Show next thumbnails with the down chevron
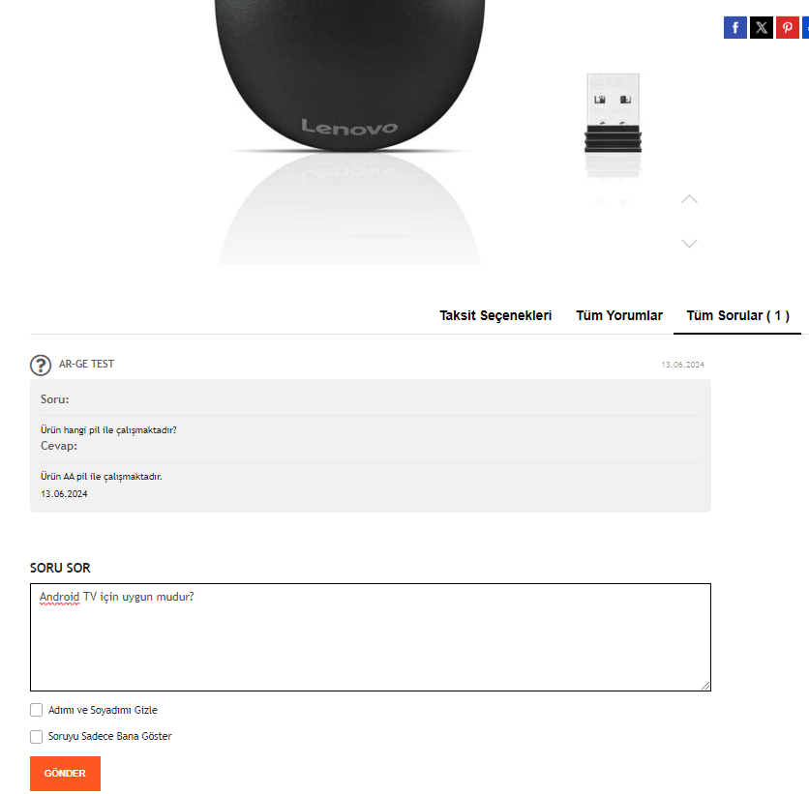The image size is (809, 794). coord(689,244)
